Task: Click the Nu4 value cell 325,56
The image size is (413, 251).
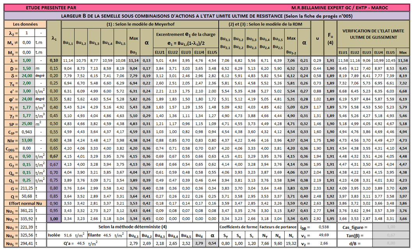Action: 27,235
